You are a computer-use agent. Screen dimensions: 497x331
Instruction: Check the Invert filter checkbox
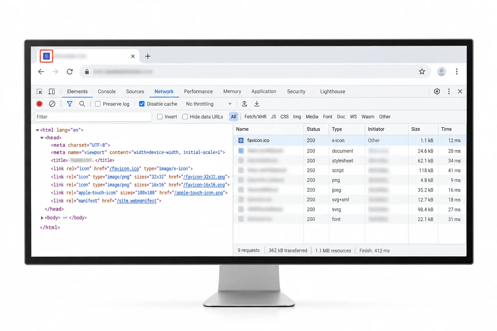(160, 117)
